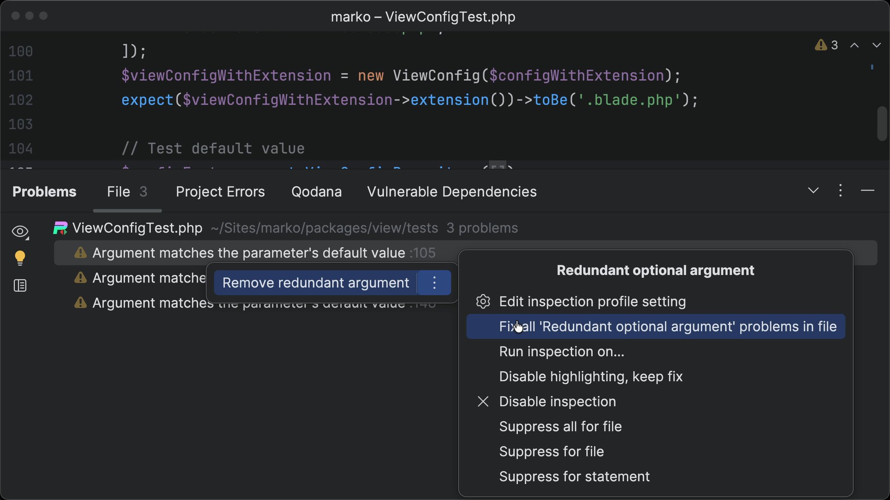Image resolution: width=890 pixels, height=500 pixels.
Task: Open Problems panel options kebab menu
Action: click(840, 191)
